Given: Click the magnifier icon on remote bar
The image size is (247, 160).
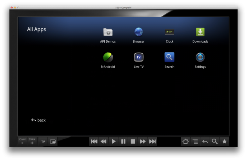Looking at the screenshot, I should (215, 142).
